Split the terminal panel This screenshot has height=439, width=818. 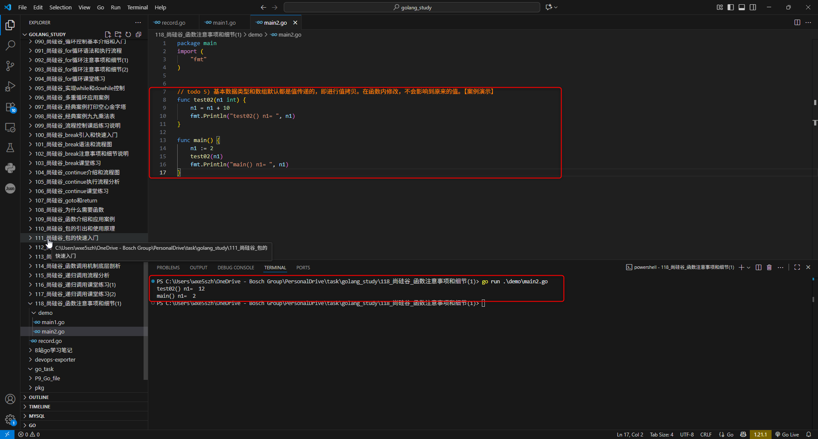point(758,268)
